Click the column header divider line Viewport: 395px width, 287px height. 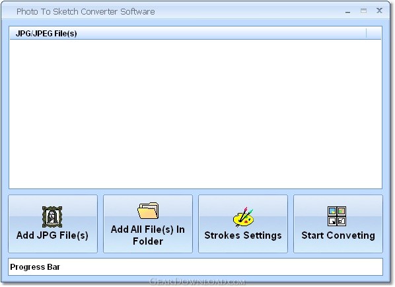point(367,33)
